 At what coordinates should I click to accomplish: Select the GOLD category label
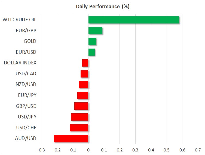[30, 41]
